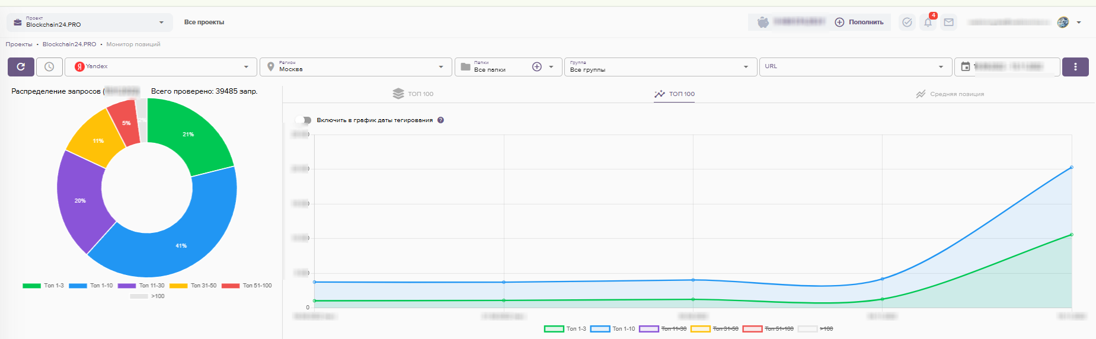This screenshot has height=339, width=1096.
Task: Toggle Топ 11-30 series in line chart legend
Action: coord(662,329)
